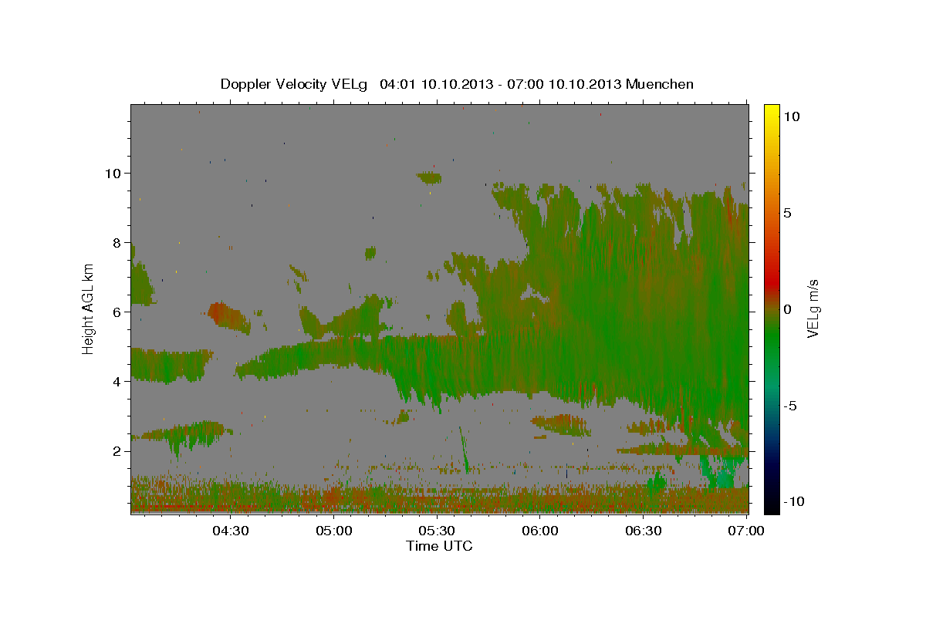The height and width of the screenshot is (617, 926).
Task: Click the dark bottom of the colorbar
Action: [771, 497]
